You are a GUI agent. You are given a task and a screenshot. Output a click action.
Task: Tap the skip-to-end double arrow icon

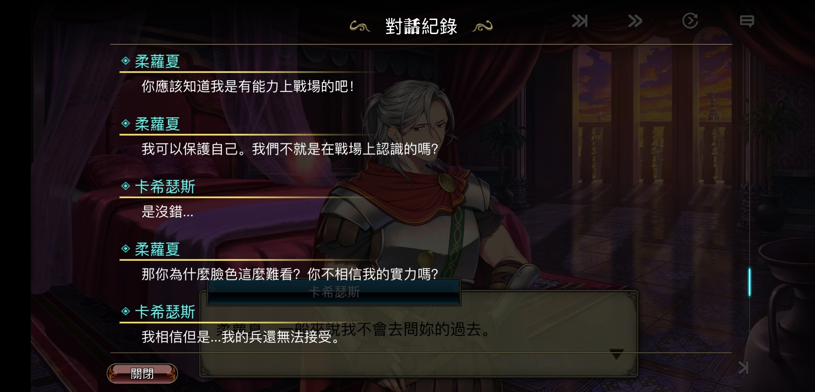tap(579, 21)
